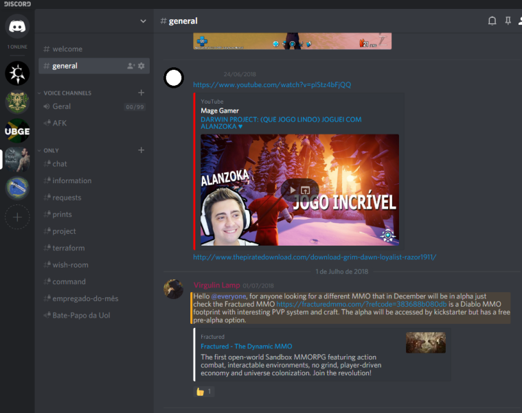Image resolution: width=522 pixels, height=413 pixels.
Task: Play the embedded YouTube video
Action: 293,190
